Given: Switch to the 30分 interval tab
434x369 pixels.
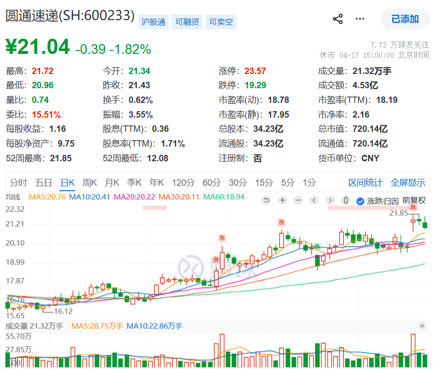Looking at the screenshot, I should [x=238, y=183].
